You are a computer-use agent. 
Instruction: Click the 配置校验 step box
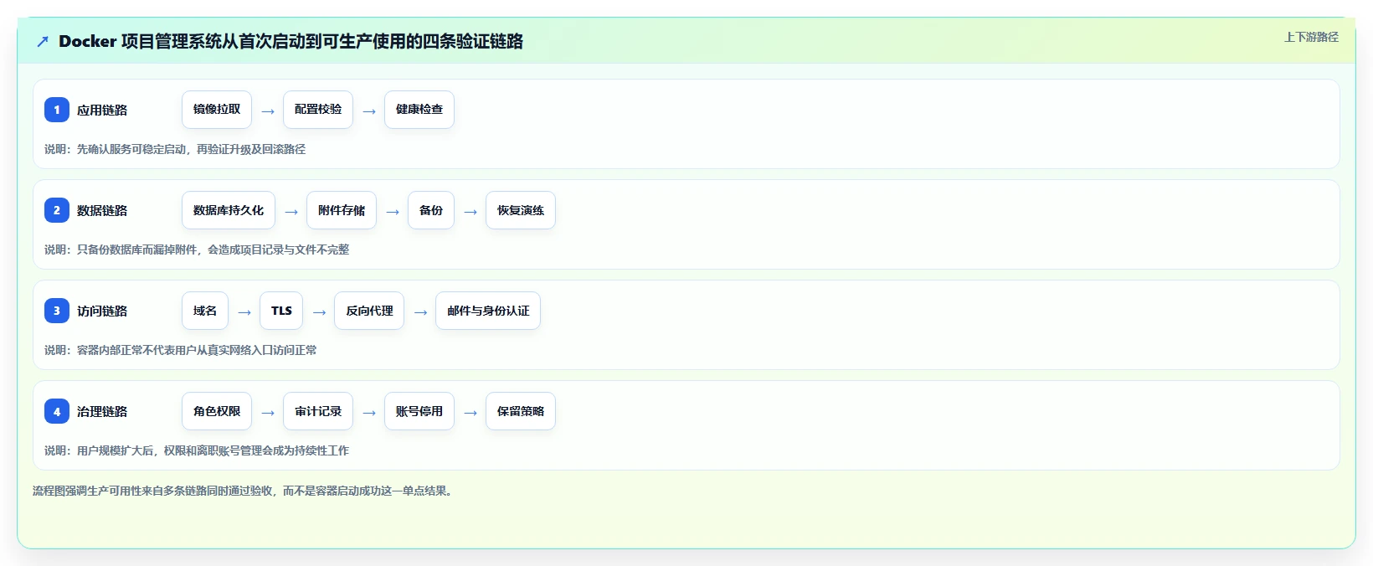[318, 110]
